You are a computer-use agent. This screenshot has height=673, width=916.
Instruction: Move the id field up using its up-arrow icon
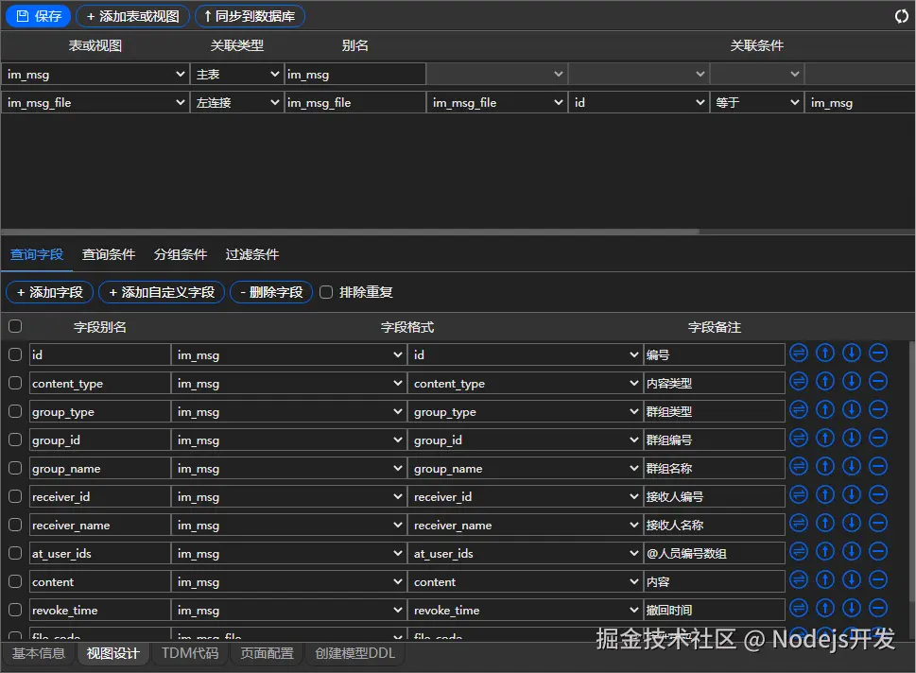point(824,353)
